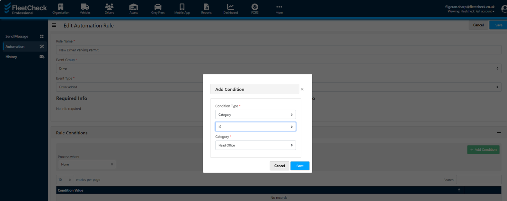
Task: Open the IS operator dropdown
Action: [255, 127]
